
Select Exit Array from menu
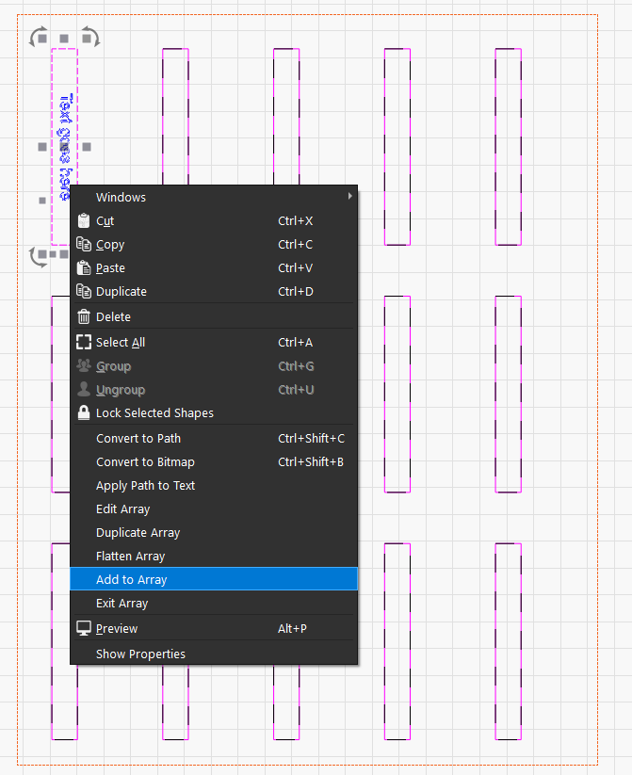(x=122, y=604)
